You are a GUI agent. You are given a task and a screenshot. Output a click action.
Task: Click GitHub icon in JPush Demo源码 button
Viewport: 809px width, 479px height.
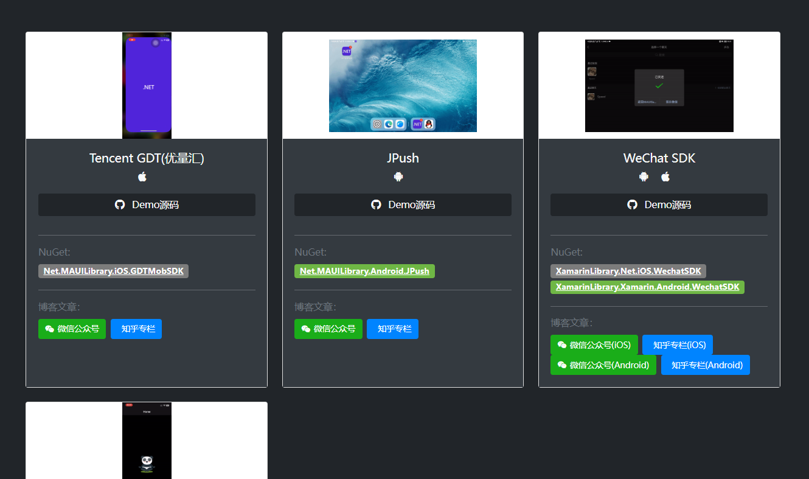click(x=376, y=205)
